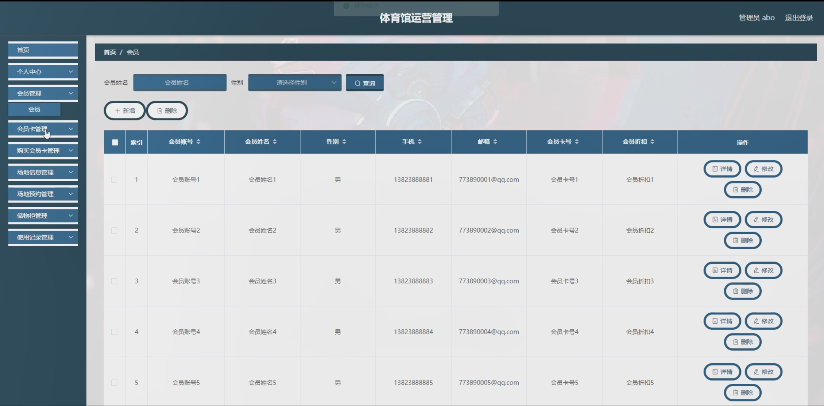This screenshot has height=406, width=824.
Task: Open the 请选择性别 dropdown
Action: [x=295, y=83]
